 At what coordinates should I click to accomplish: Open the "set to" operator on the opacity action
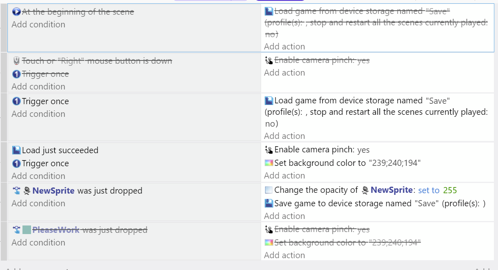(x=429, y=190)
